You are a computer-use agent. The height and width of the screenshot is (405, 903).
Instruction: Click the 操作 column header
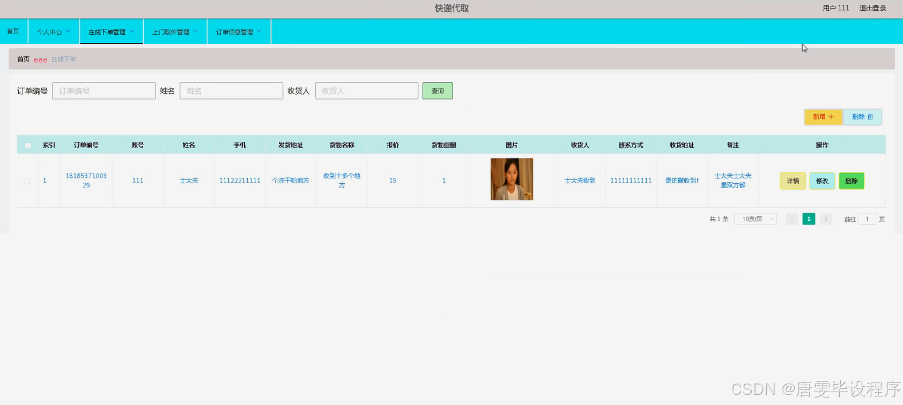[x=822, y=145]
